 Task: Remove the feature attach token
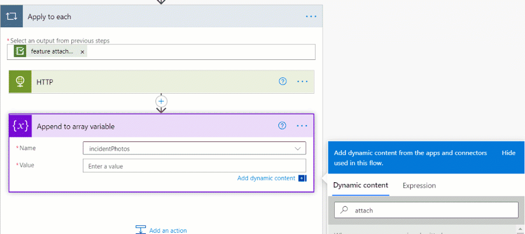point(82,52)
